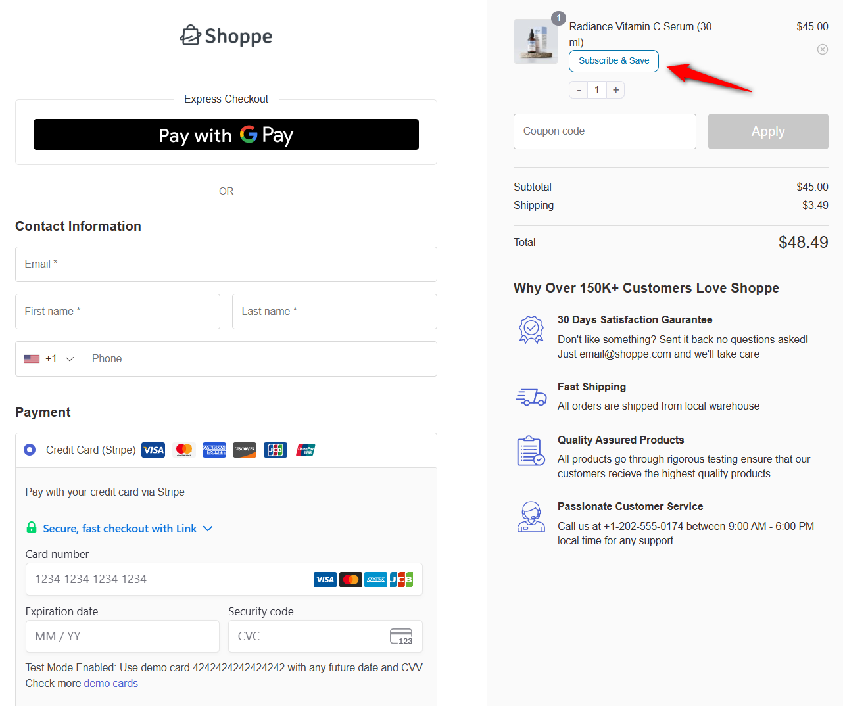The image size is (843, 706).
Task: Click the Fast Shipping truck icon
Action: point(531,396)
